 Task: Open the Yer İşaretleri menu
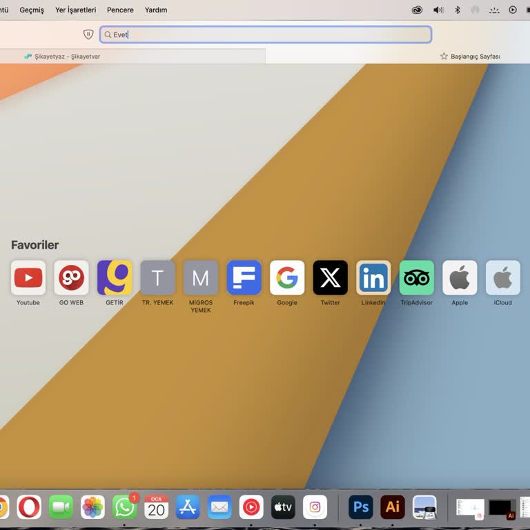(76, 10)
